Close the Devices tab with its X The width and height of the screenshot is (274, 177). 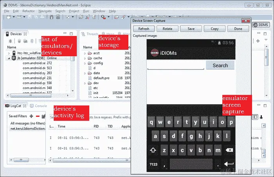(25, 34)
